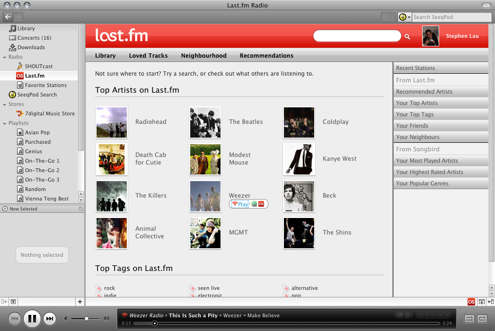Skip to the previous track
The width and height of the screenshot is (495, 331).
pos(15,319)
